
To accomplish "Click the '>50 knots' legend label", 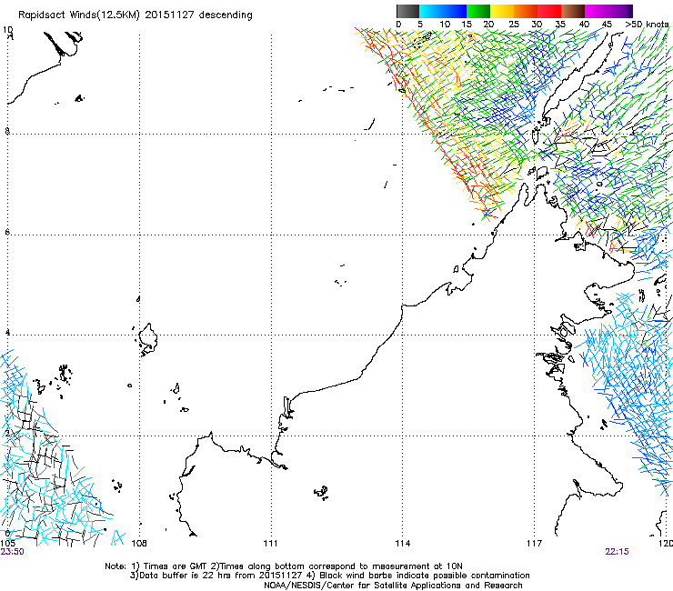I will point(647,25).
